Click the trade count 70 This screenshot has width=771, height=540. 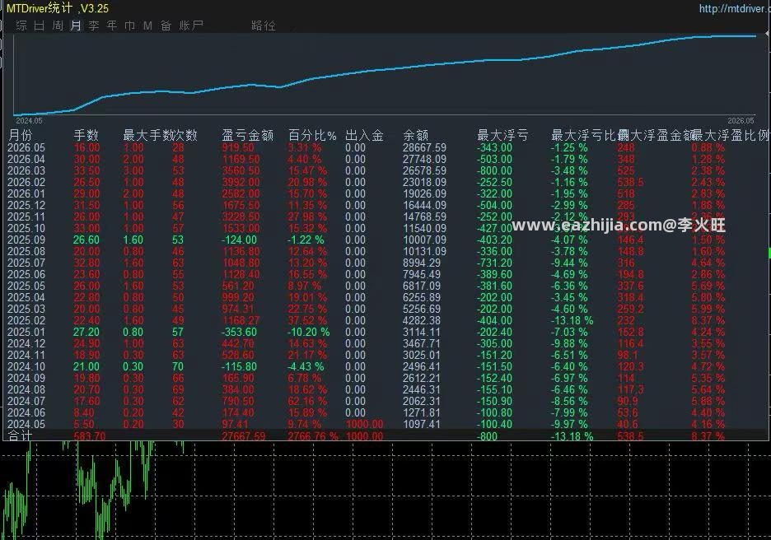tap(177, 366)
